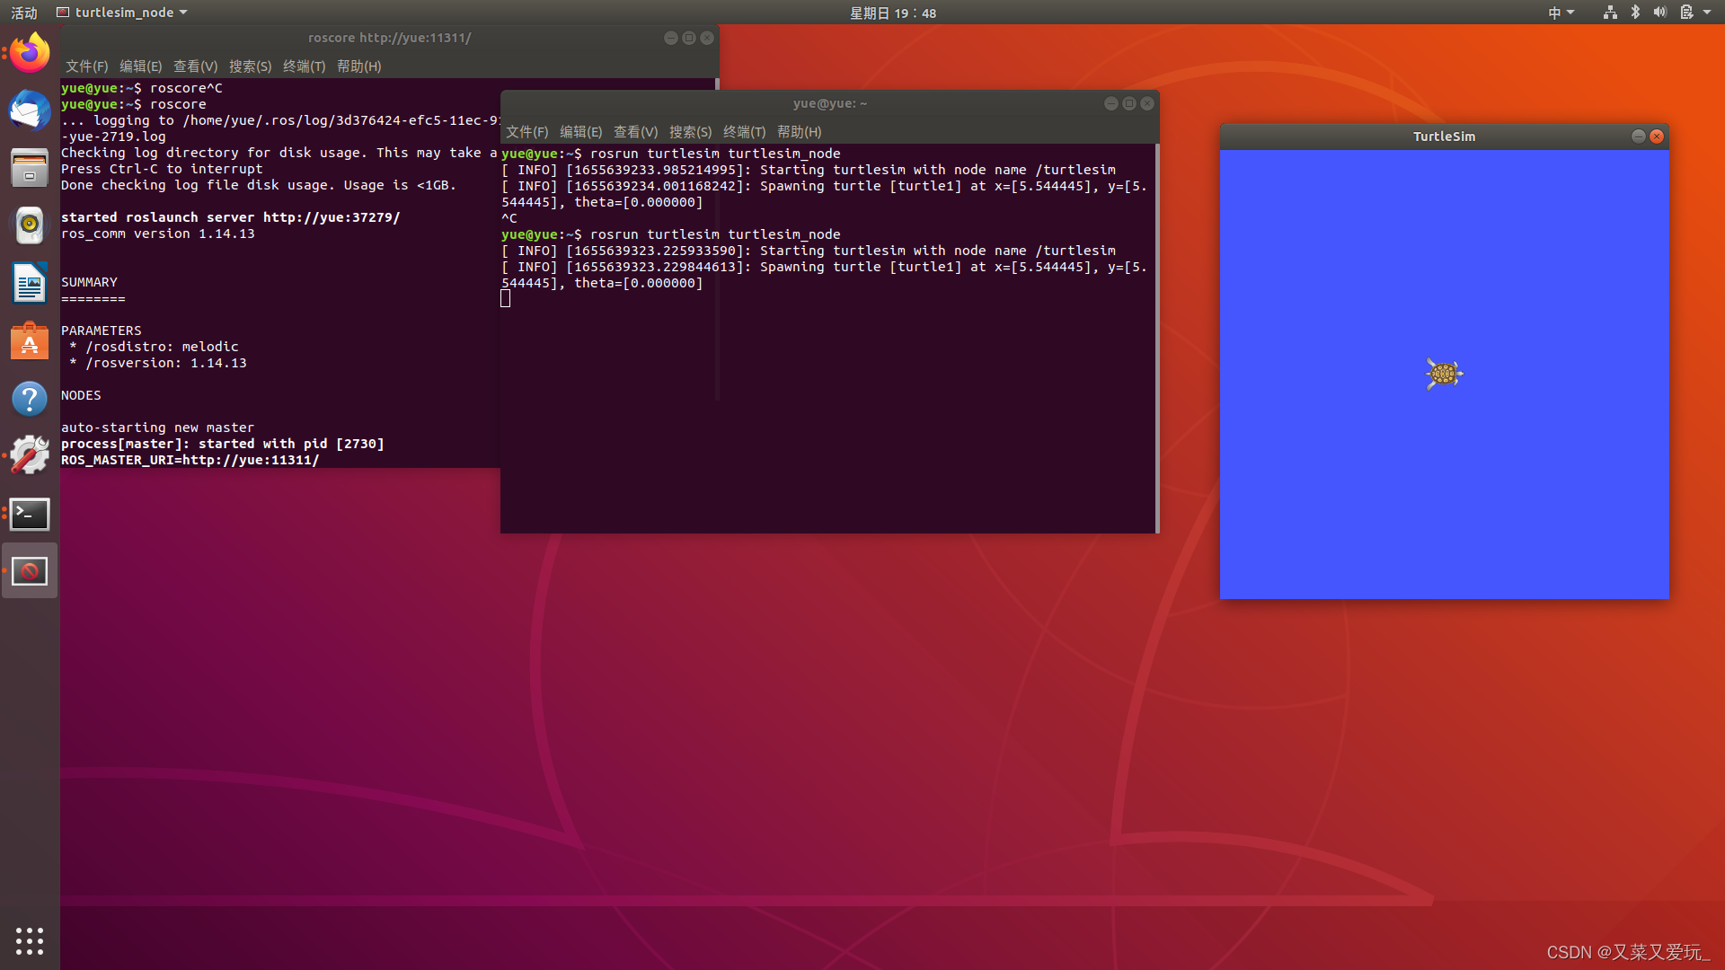The width and height of the screenshot is (1725, 970).
Task: Open the volume speaker indicator
Action: tap(1660, 13)
